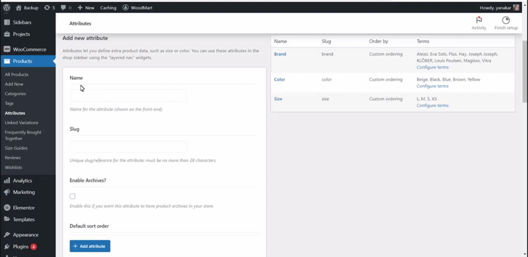The image size is (528, 257).
Task: Focus the Slug input field
Action: (128, 147)
